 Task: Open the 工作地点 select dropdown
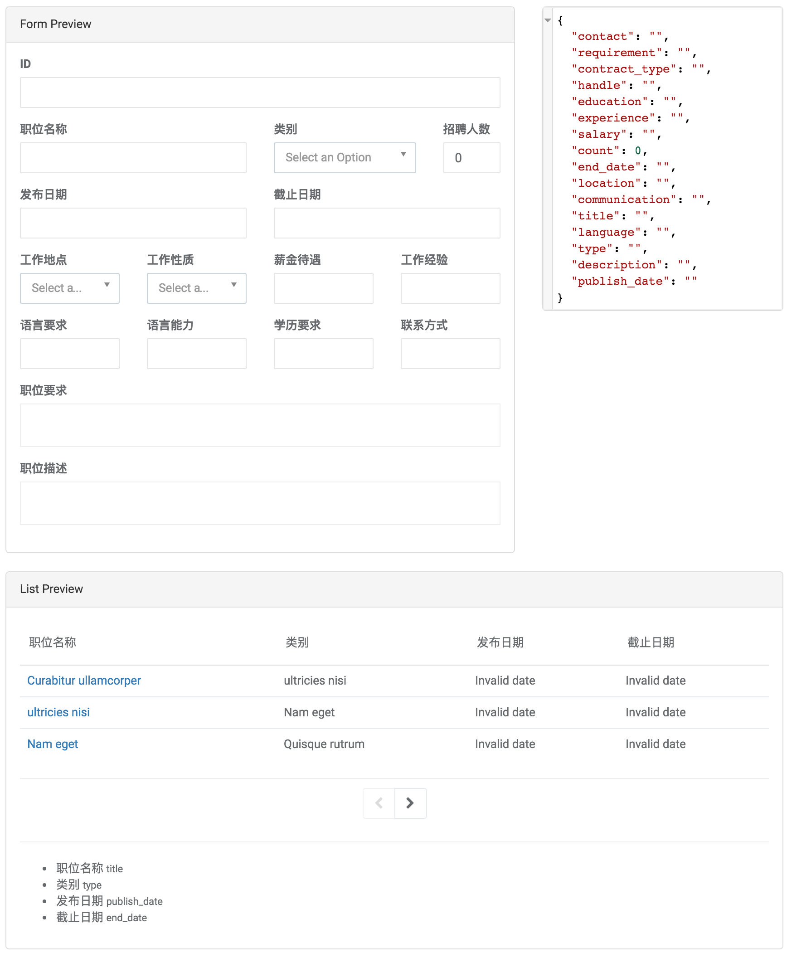pos(70,288)
